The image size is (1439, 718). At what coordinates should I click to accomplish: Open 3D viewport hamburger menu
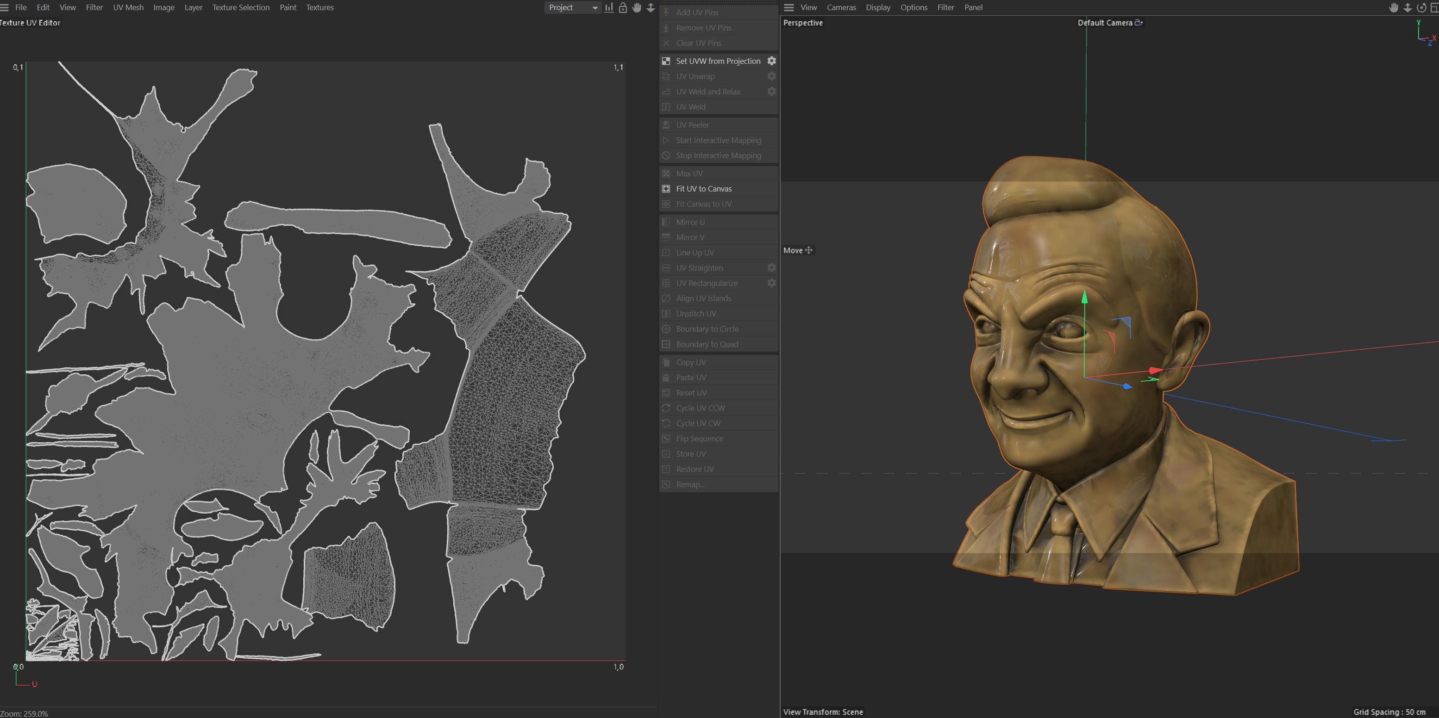pyautogui.click(x=789, y=7)
